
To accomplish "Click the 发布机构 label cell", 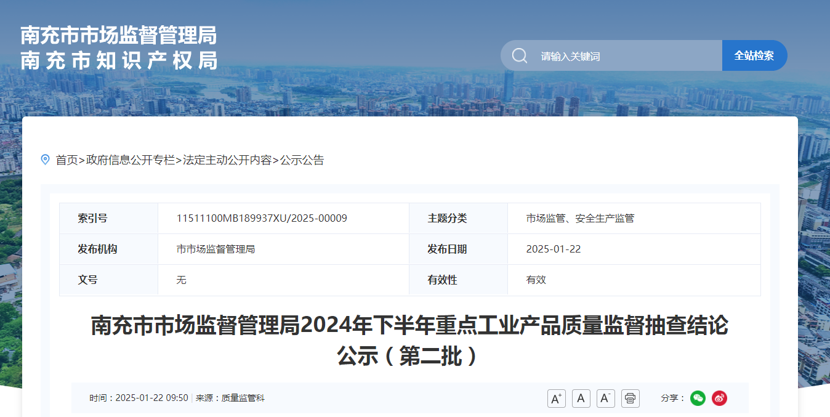I will pos(109,249).
